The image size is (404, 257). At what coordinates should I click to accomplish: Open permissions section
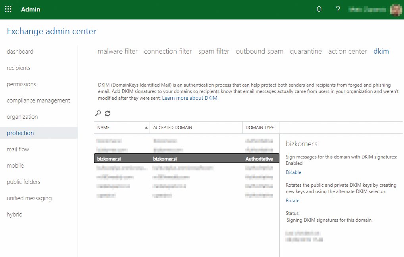(x=21, y=84)
